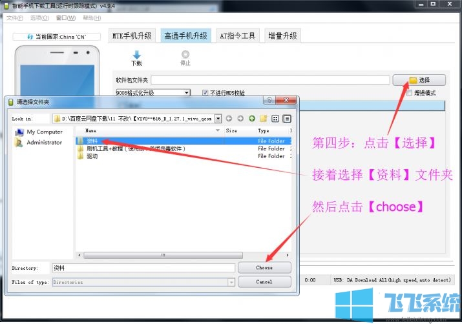Select My Computer in the sidebar
Viewport: 462px width, 324px height.
point(39,132)
